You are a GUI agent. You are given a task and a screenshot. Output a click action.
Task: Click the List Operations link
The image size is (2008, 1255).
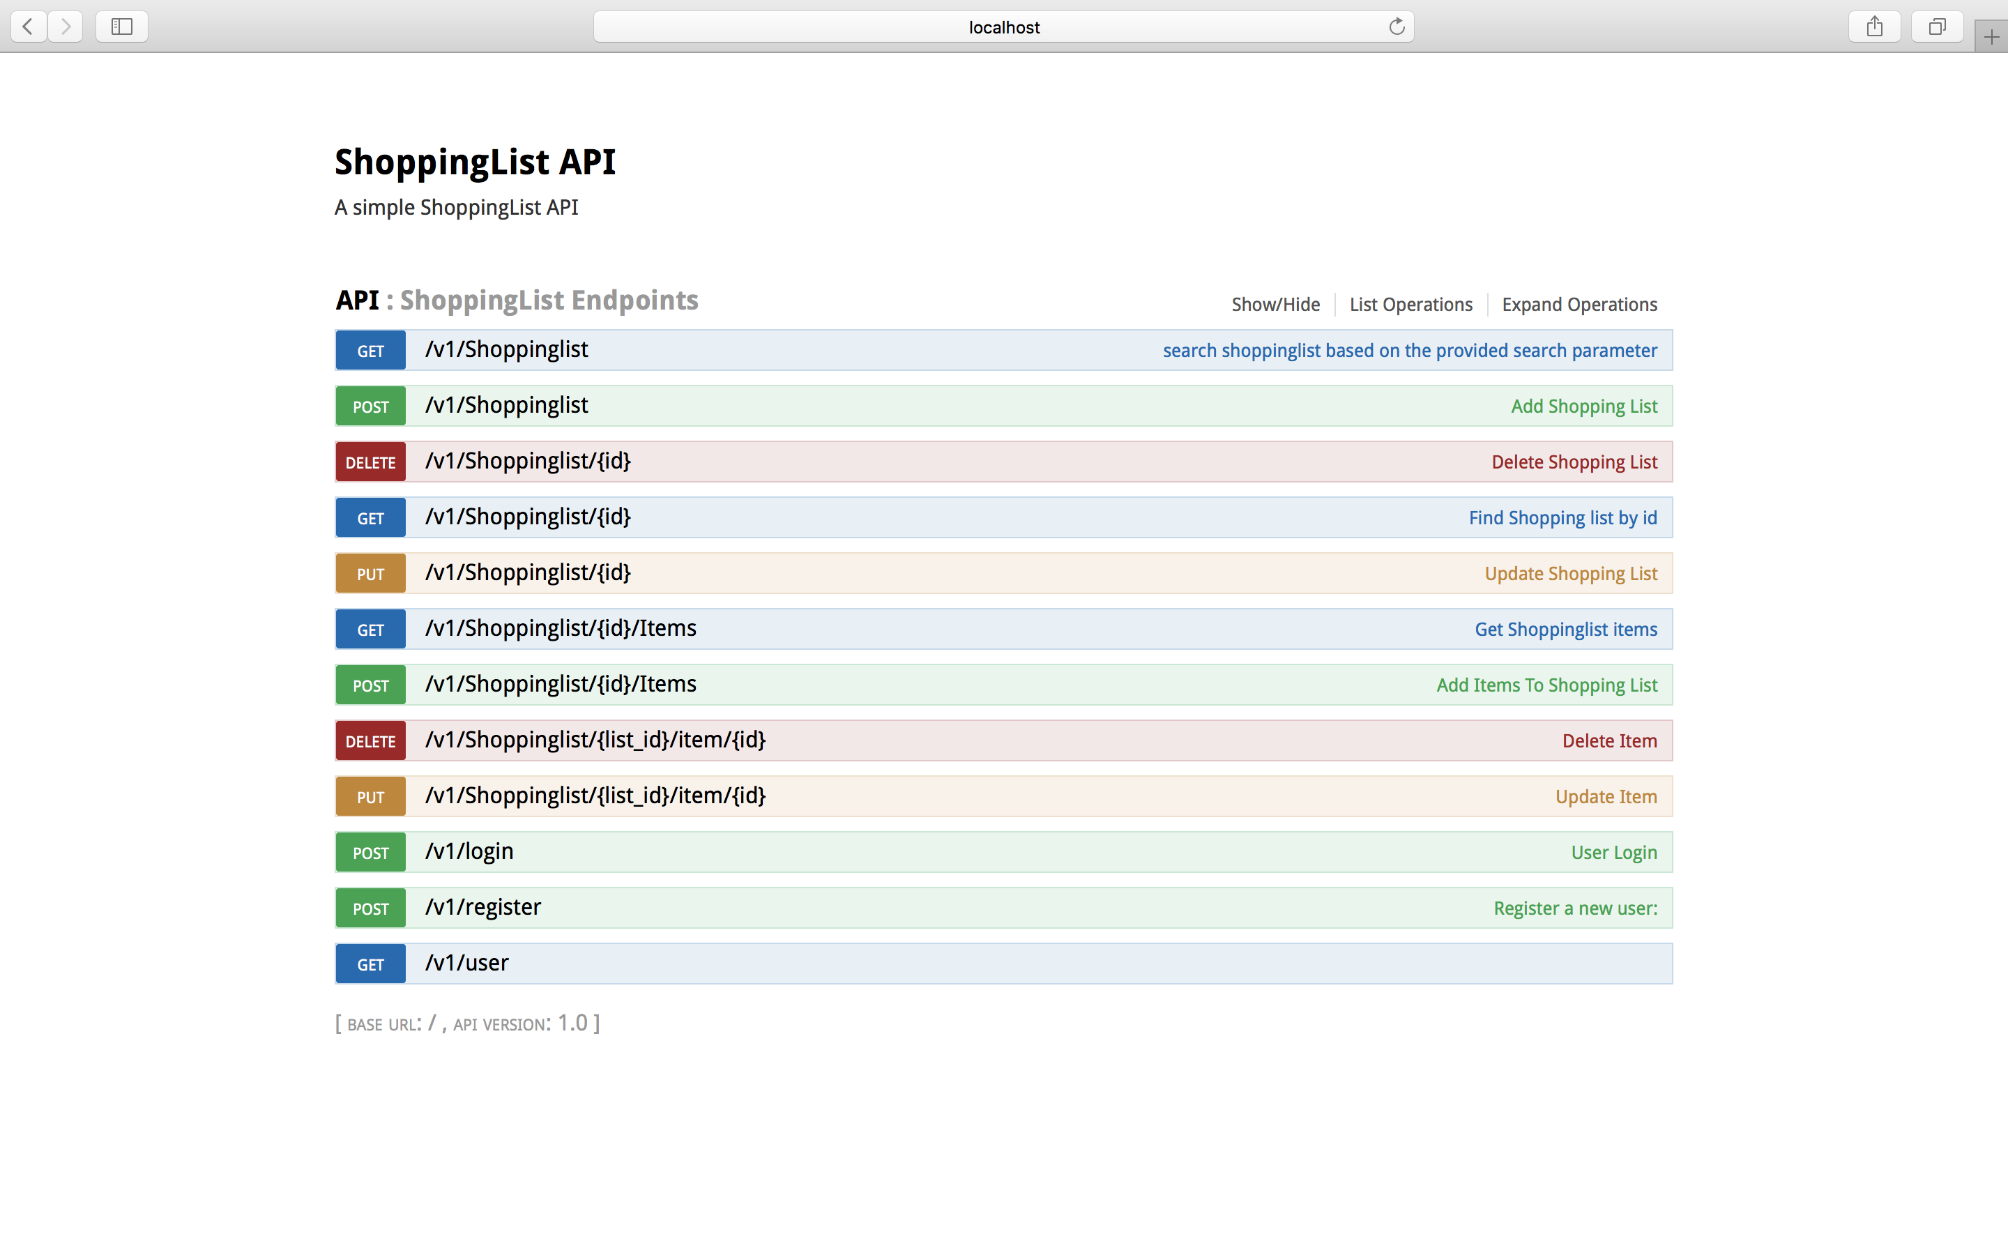tap(1410, 305)
